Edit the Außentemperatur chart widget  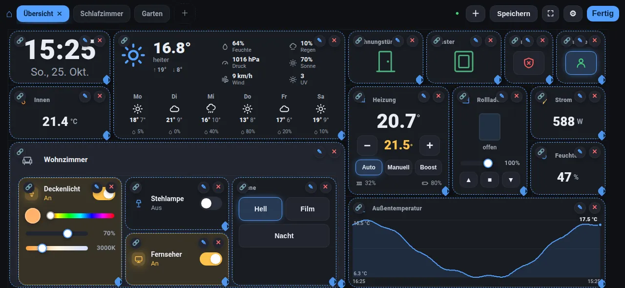580,207
